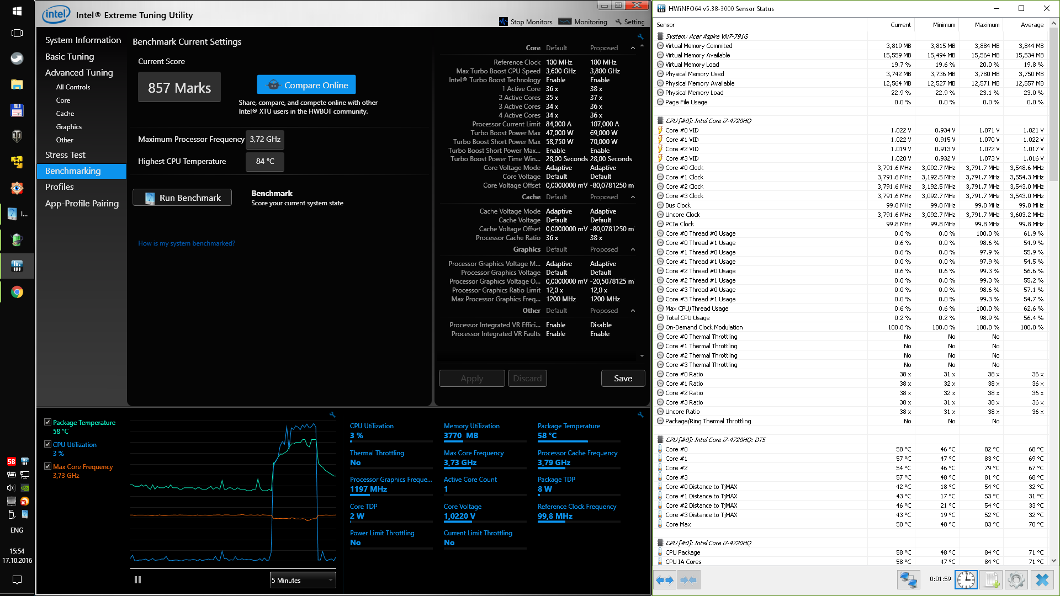This screenshot has height=596, width=1060.
Task: Click HWiNFO expand columns arrows icon
Action: 665,580
